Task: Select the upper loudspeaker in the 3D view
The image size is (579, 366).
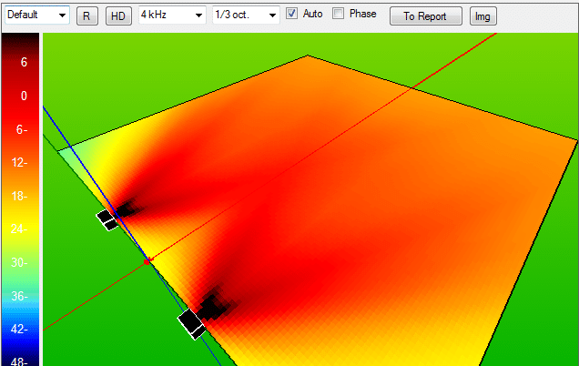Action: 107,219
